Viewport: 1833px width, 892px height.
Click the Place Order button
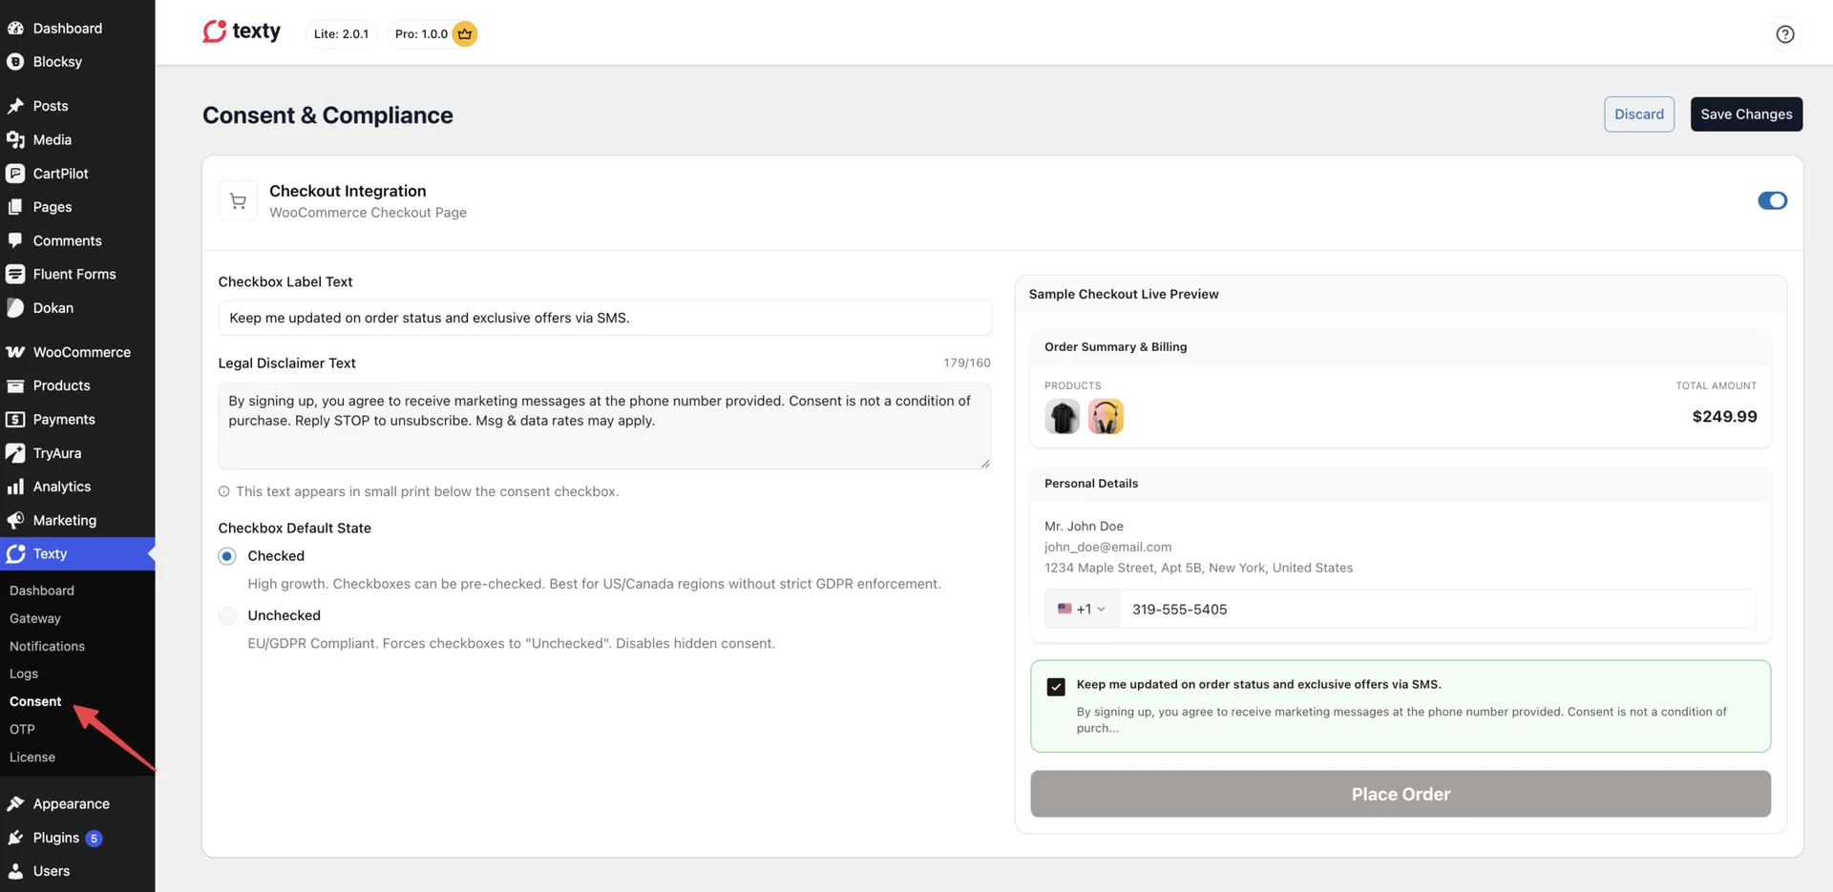click(1401, 794)
